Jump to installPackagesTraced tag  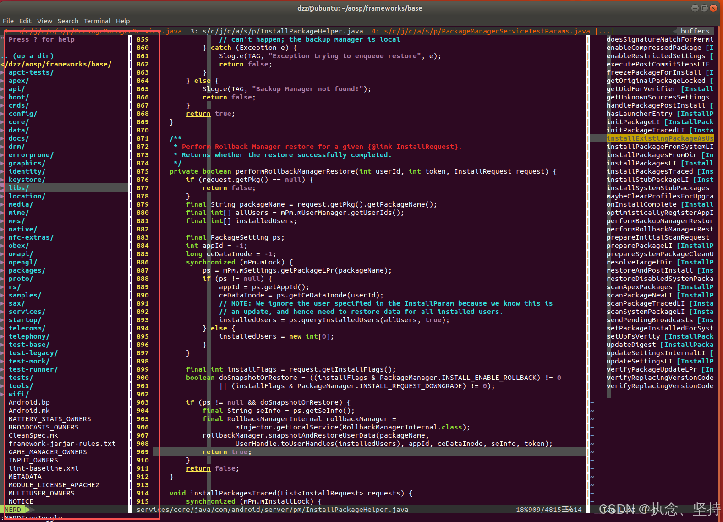point(660,171)
